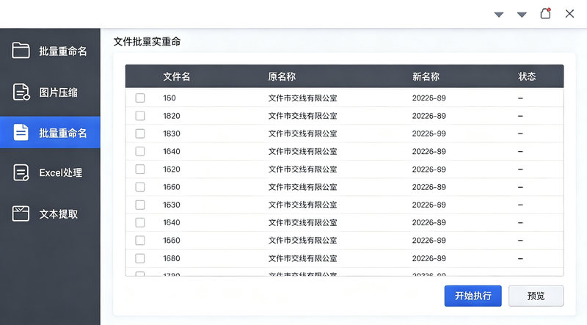Tick the checkbox in the 1820 row

pos(140,116)
